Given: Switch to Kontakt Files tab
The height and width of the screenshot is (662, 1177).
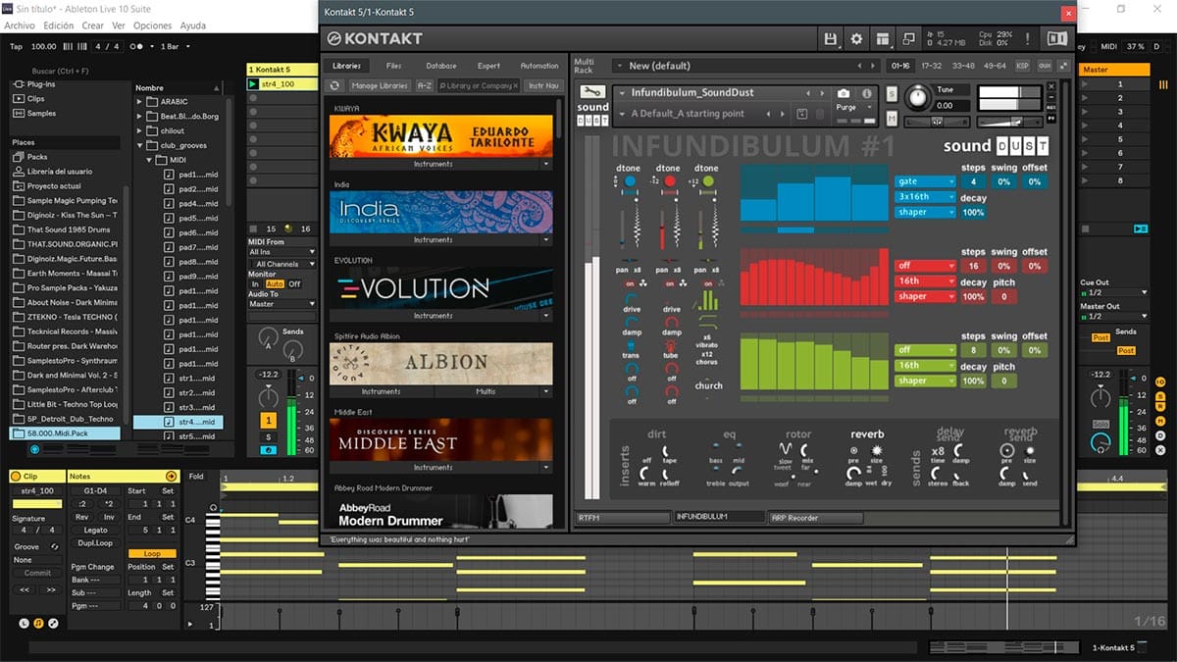Looking at the screenshot, I should [x=394, y=66].
